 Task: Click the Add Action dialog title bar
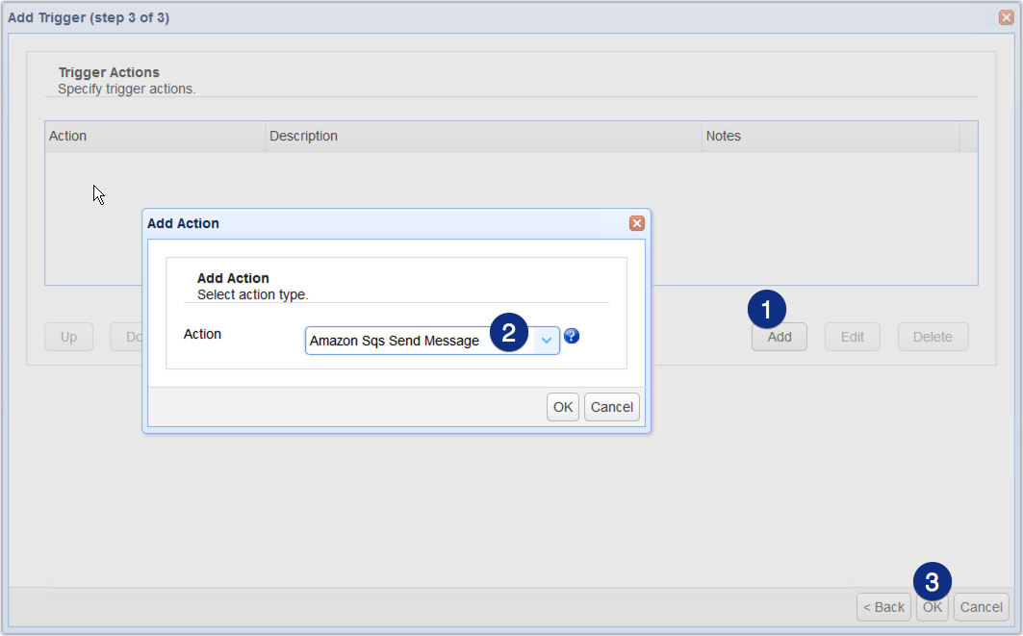[x=385, y=223]
